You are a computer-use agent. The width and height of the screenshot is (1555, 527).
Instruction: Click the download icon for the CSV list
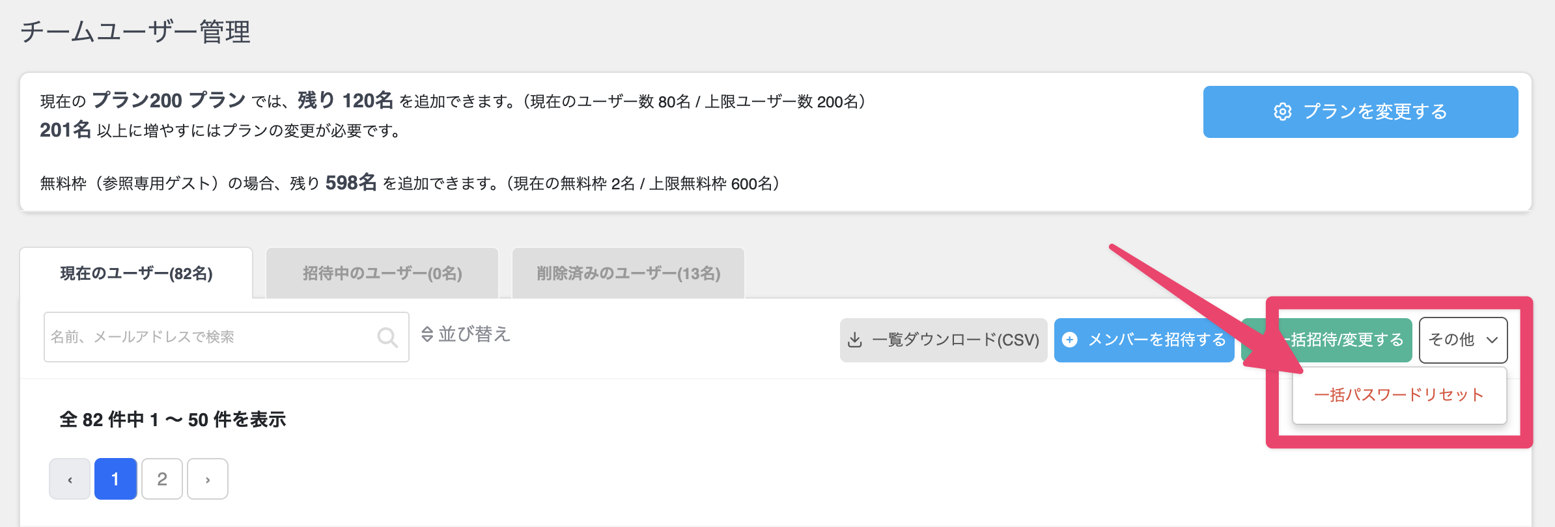855,340
